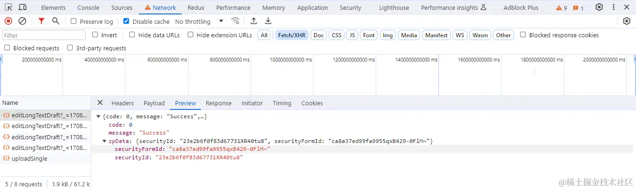Open the Sources tab
636x190 pixels.
pyautogui.click(x=122, y=7)
